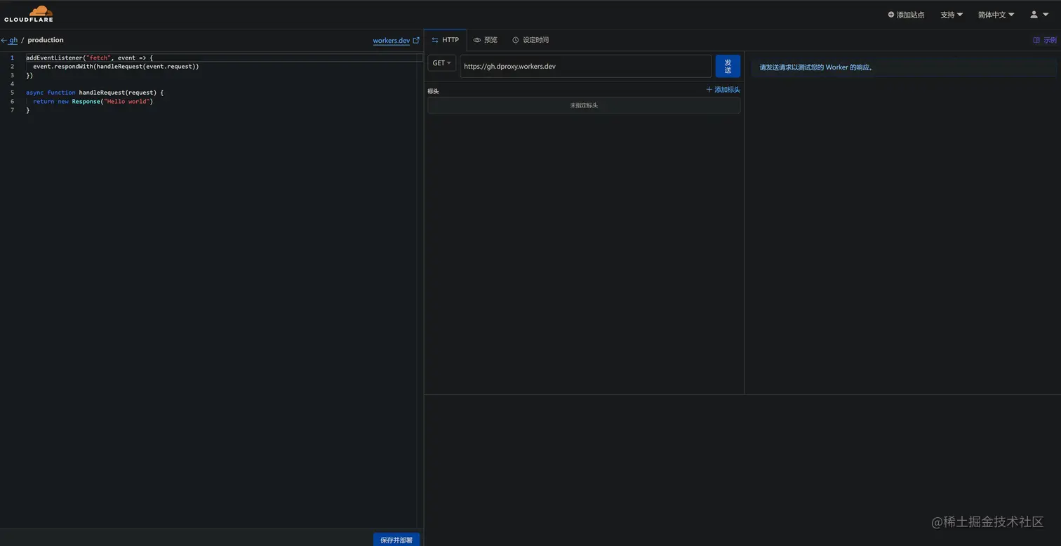Click code line event.respondWith
Image resolution: width=1061 pixels, height=546 pixels.
click(116, 67)
